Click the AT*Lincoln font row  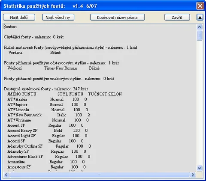48,110
